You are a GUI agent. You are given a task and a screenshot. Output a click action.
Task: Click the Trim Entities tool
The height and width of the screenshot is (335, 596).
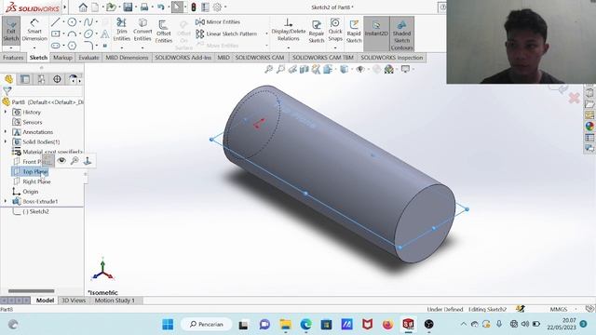pyautogui.click(x=122, y=30)
